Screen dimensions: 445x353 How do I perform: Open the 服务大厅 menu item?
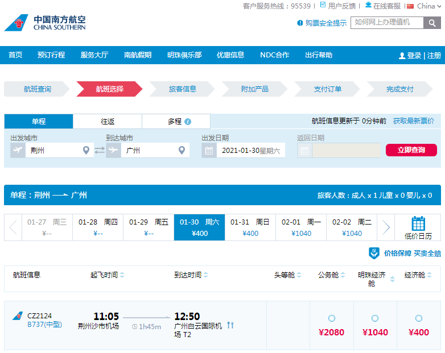point(94,55)
